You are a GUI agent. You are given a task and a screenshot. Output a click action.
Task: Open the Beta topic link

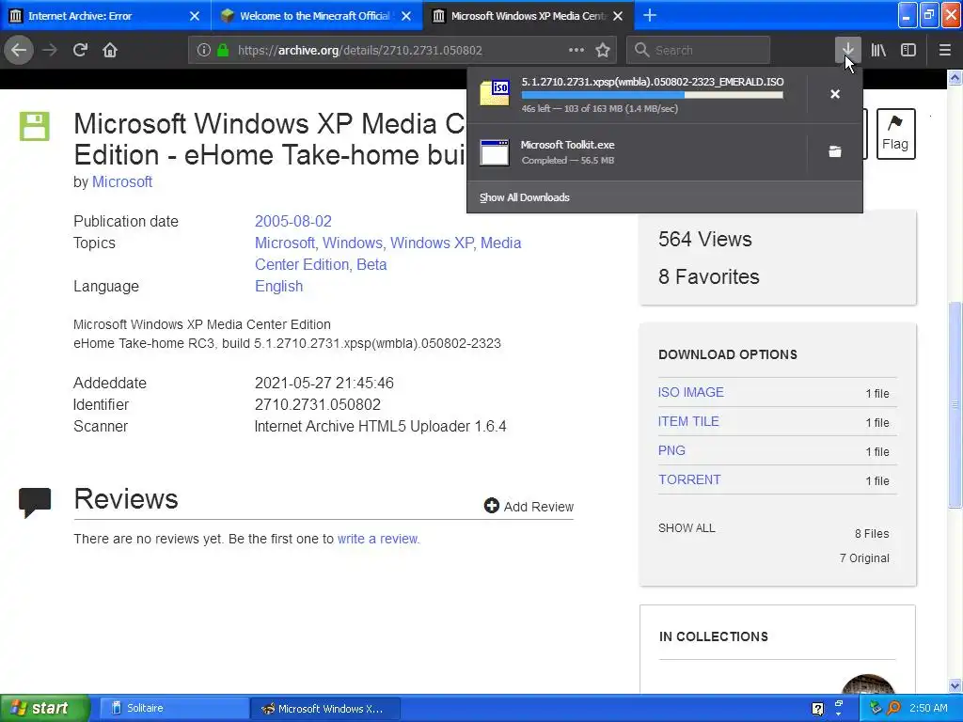pos(371,264)
